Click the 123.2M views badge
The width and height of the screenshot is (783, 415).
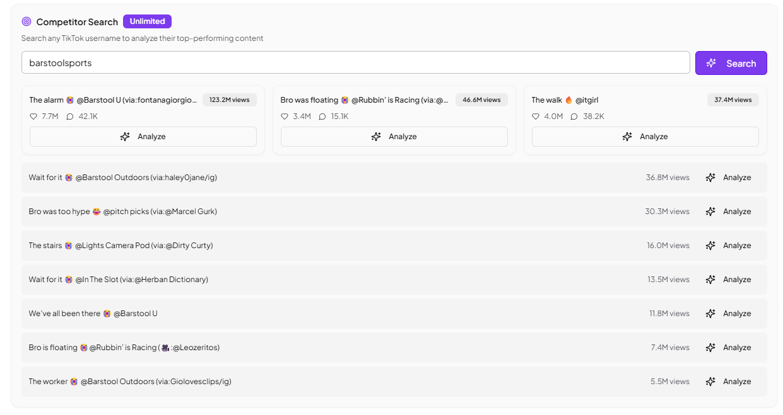(229, 99)
